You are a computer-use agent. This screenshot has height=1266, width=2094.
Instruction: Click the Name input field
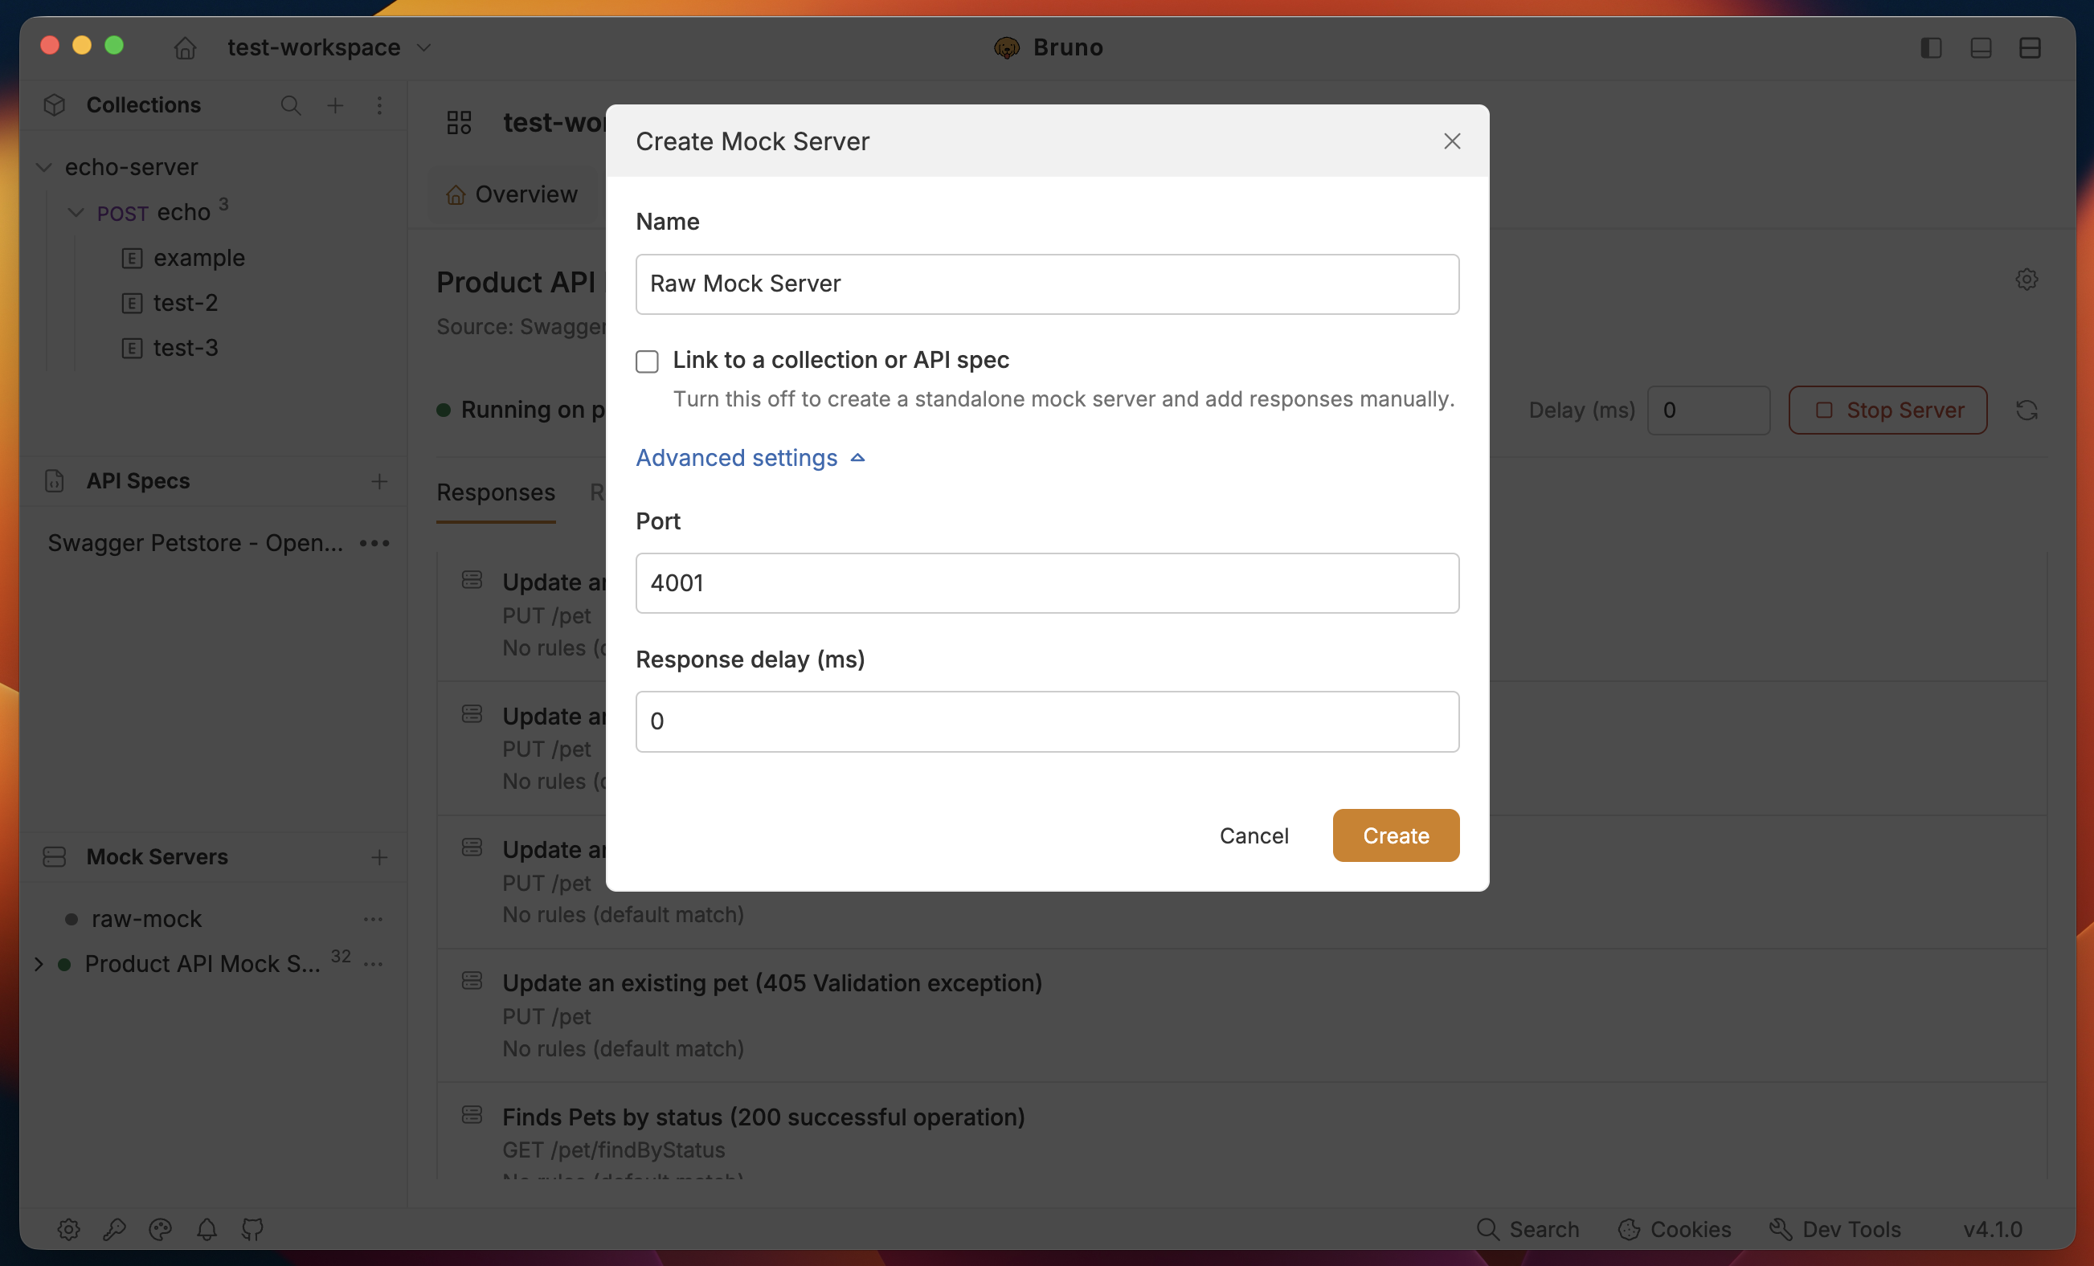[x=1047, y=284]
